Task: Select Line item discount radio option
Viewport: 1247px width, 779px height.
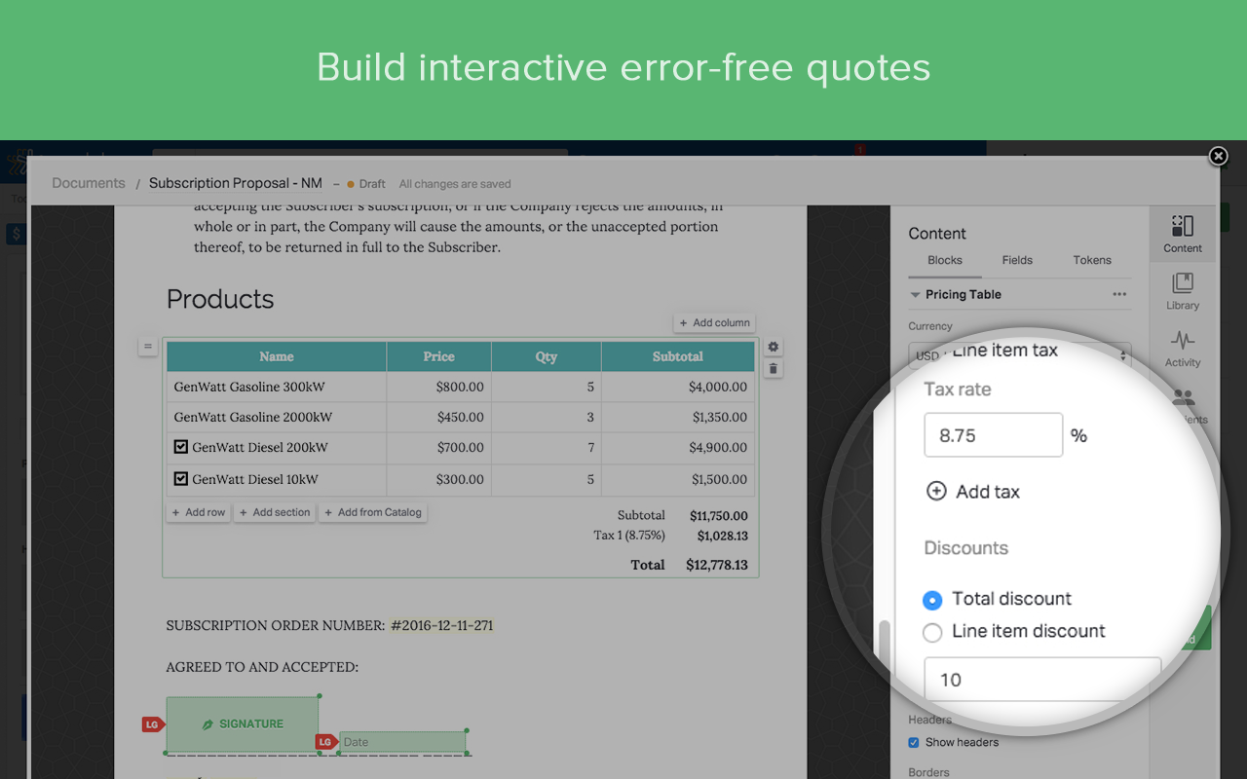Action: [932, 633]
